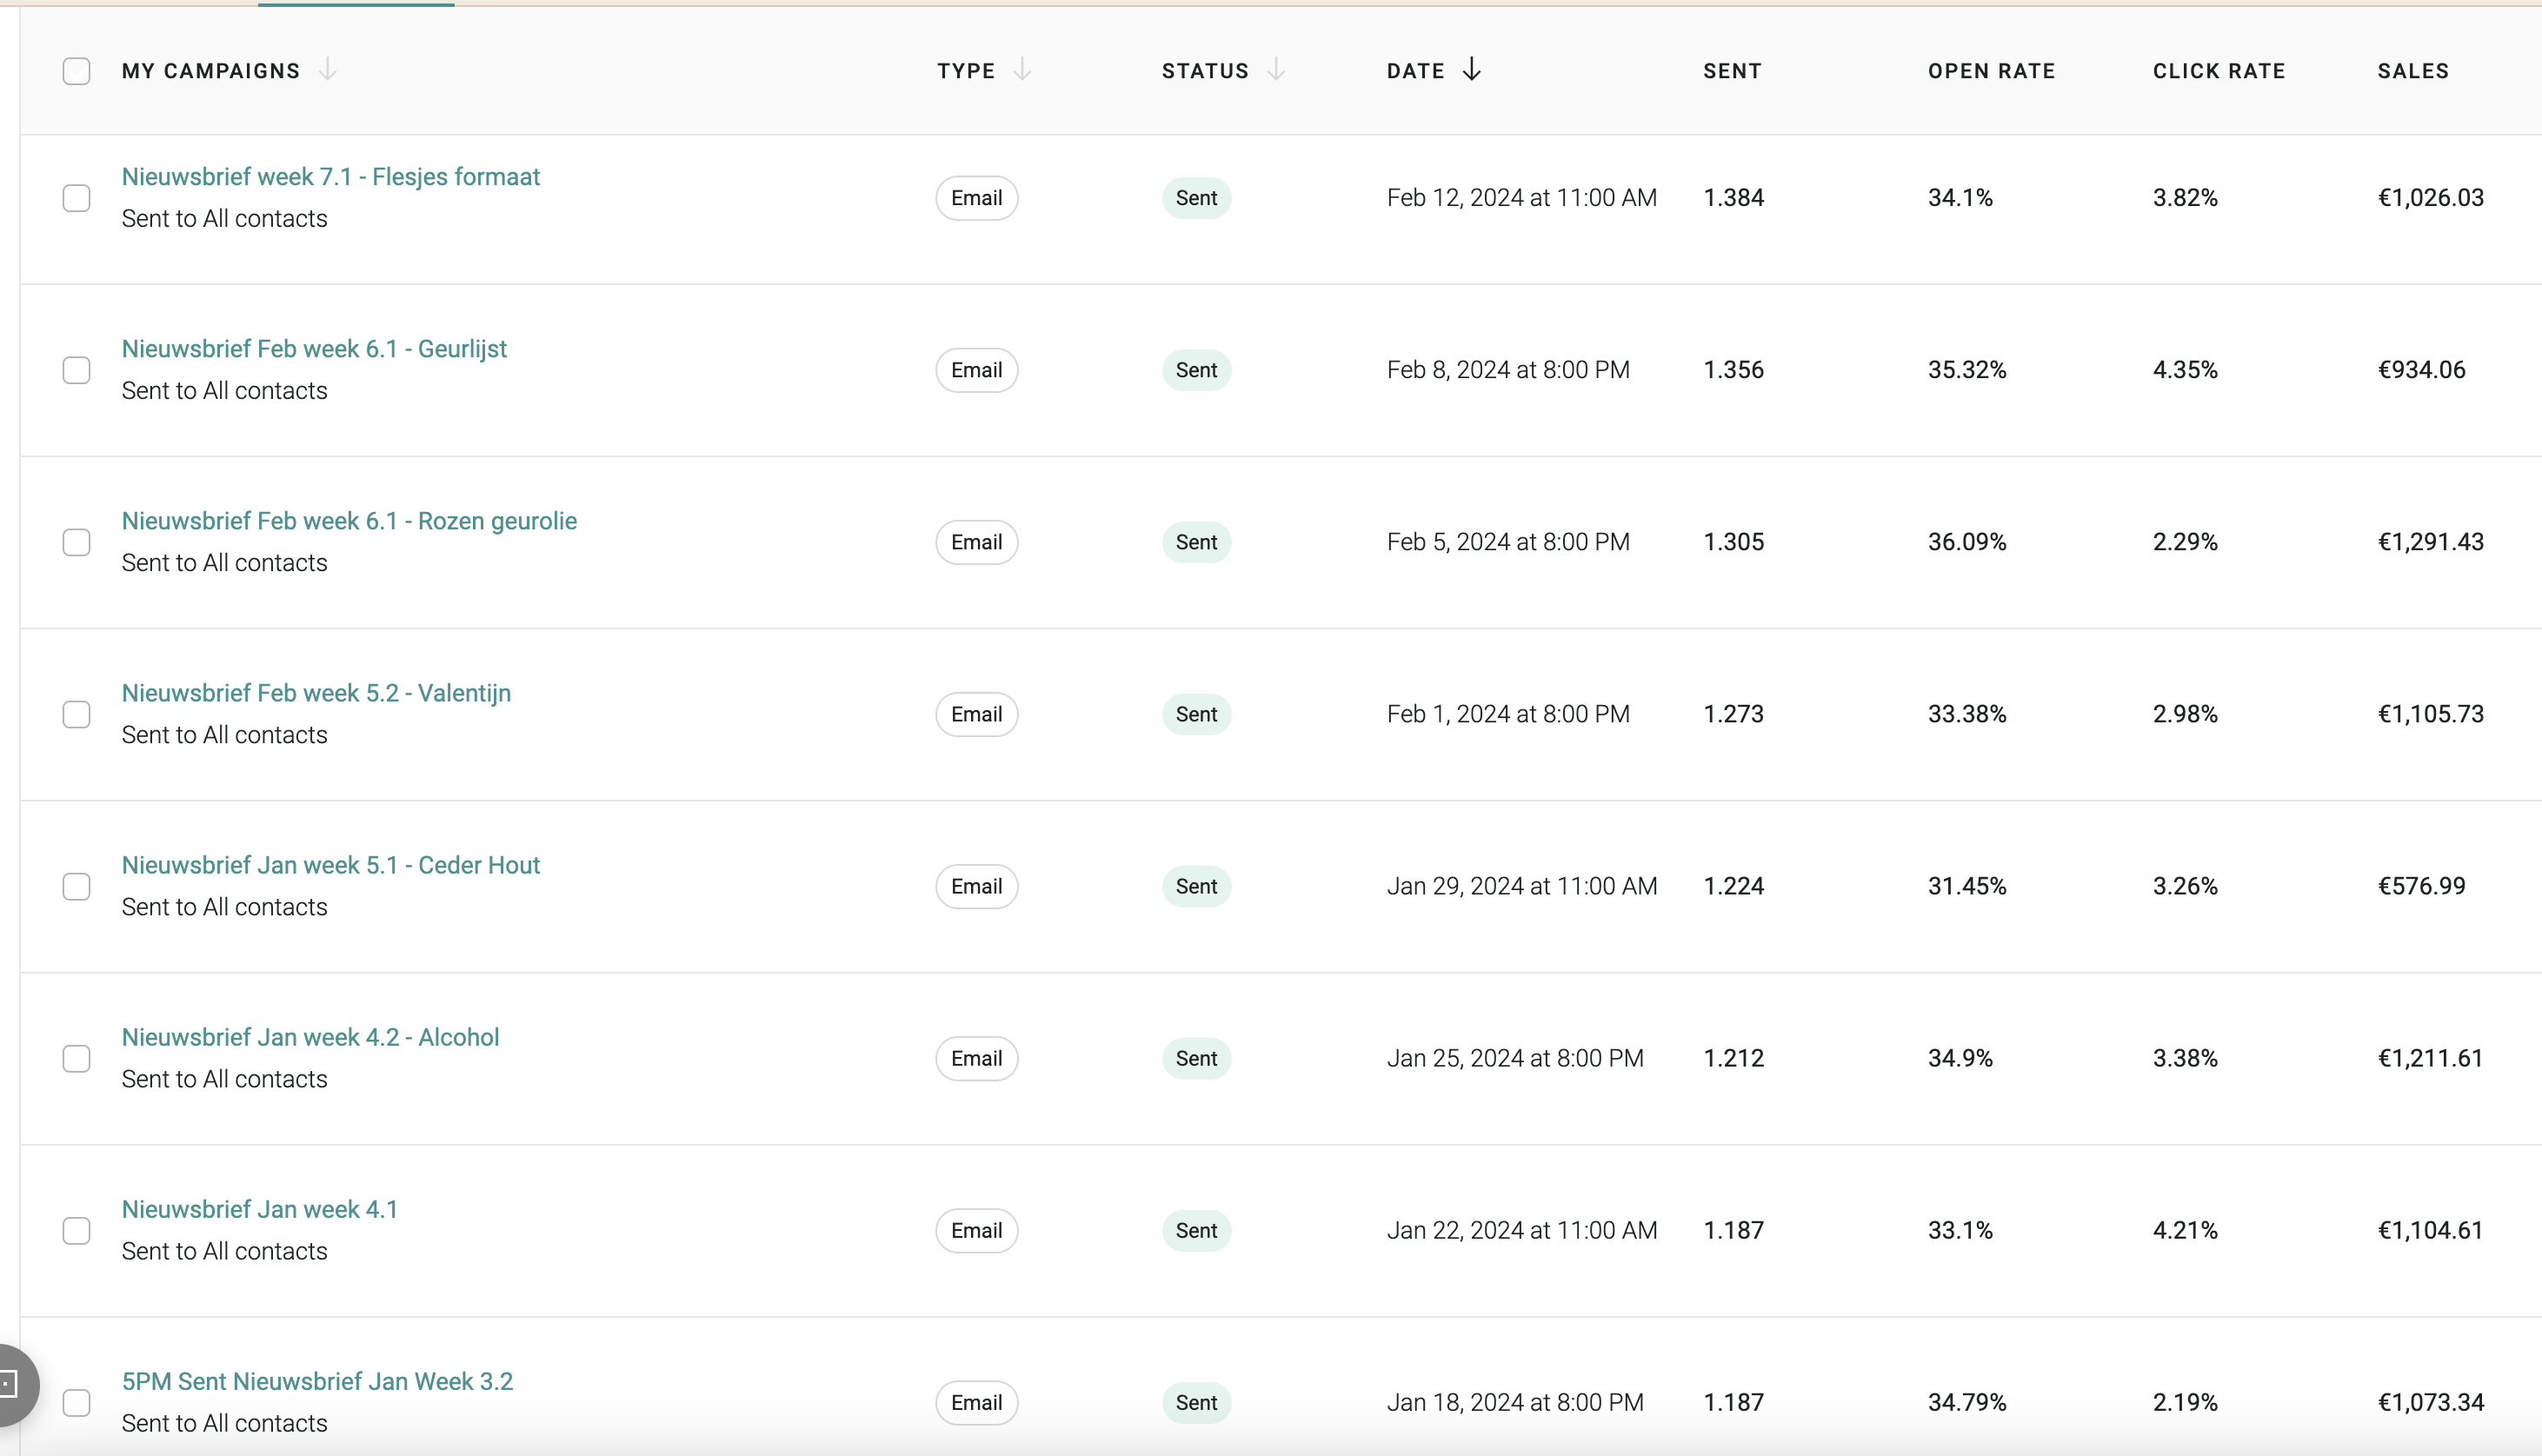Select the Alcohol campaign checkbox
Viewport: 2542px width, 1456px height.
[77, 1058]
